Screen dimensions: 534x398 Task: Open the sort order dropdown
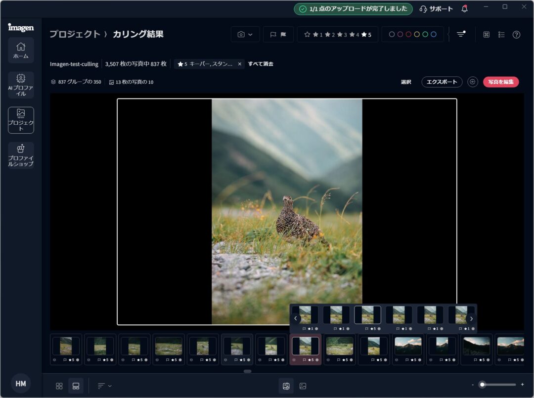[x=104, y=386]
